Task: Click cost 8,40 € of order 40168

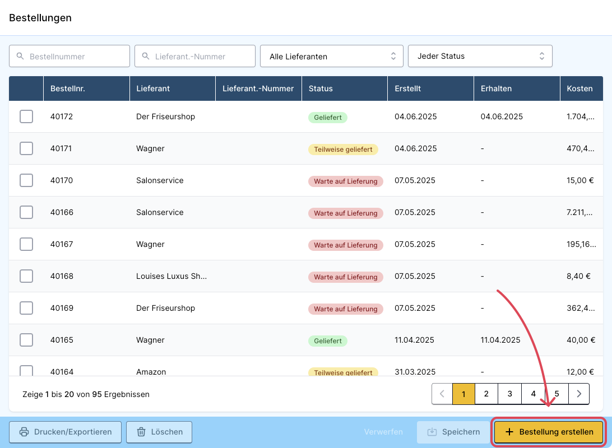Action: coord(579,276)
